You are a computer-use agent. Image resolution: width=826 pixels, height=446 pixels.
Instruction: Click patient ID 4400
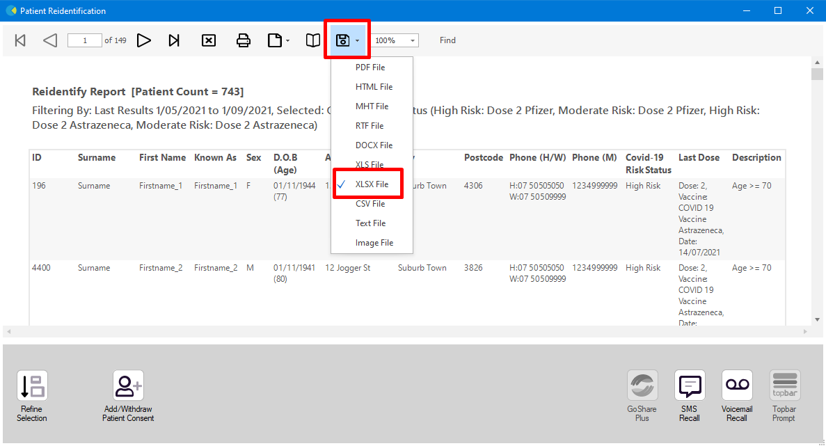coord(41,268)
